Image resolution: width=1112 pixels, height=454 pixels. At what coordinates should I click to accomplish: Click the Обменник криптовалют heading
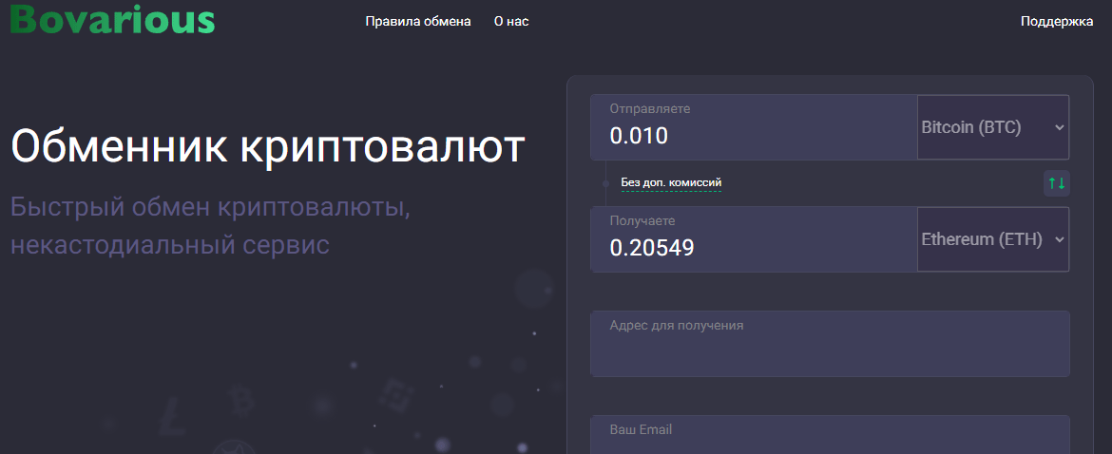tap(268, 146)
